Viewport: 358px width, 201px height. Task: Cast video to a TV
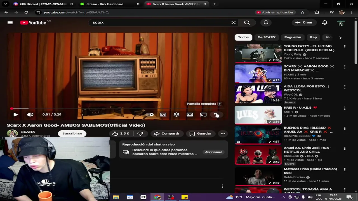tap(203, 114)
